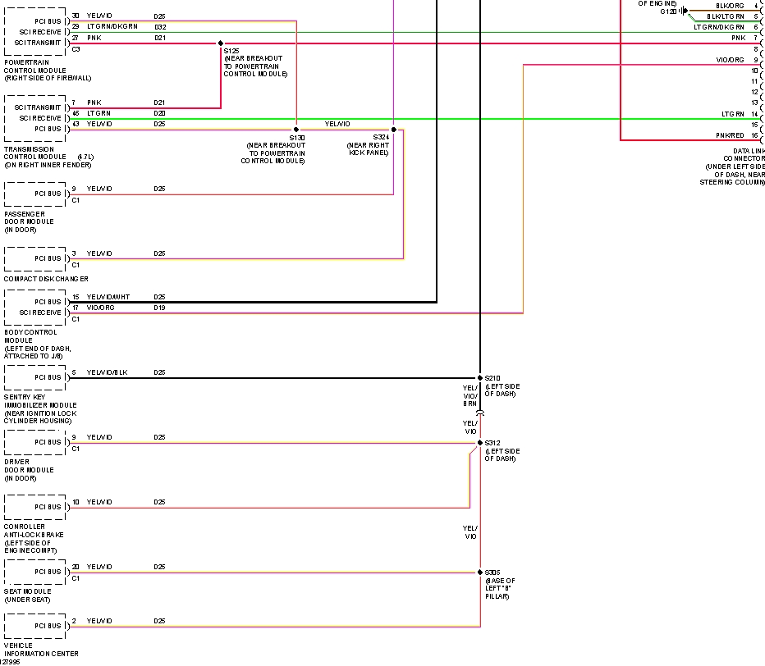The height and width of the screenshot is (666, 765).
Task: Click SCI RECEIVE inside Transmission Control Module box
Action: [x=40, y=118]
